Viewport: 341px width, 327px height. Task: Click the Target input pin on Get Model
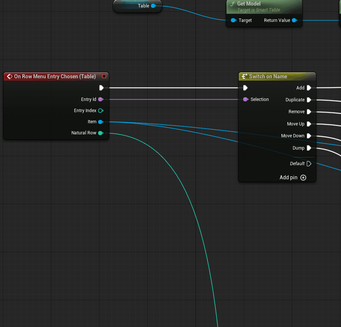pyautogui.click(x=234, y=20)
